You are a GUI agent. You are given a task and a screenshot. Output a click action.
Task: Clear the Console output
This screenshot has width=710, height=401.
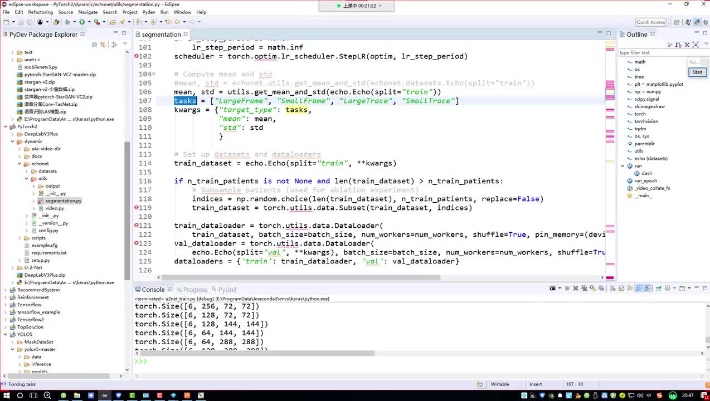612,288
